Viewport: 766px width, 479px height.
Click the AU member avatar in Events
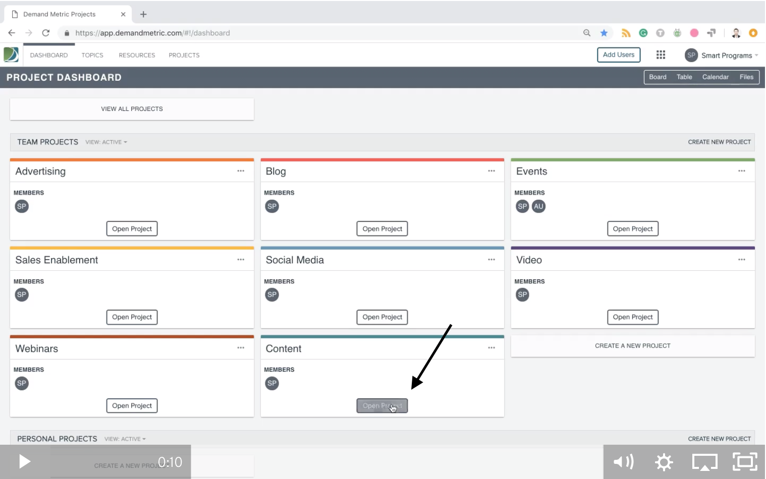tap(539, 206)
